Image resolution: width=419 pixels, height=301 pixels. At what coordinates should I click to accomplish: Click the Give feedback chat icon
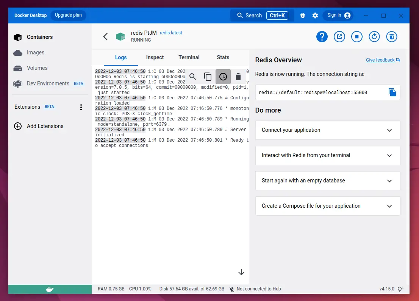point(398,60)
